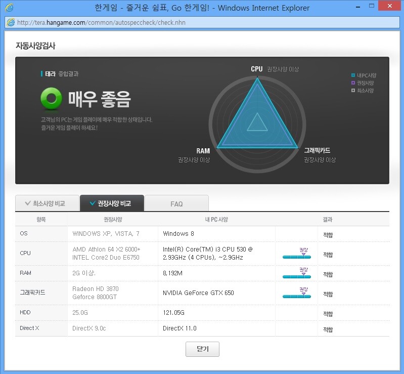
Task: Open the 최소사양 비교 tab
Action: coord(47,203)
